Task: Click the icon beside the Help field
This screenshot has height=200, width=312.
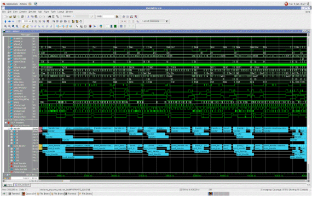Action: [117, 16]
